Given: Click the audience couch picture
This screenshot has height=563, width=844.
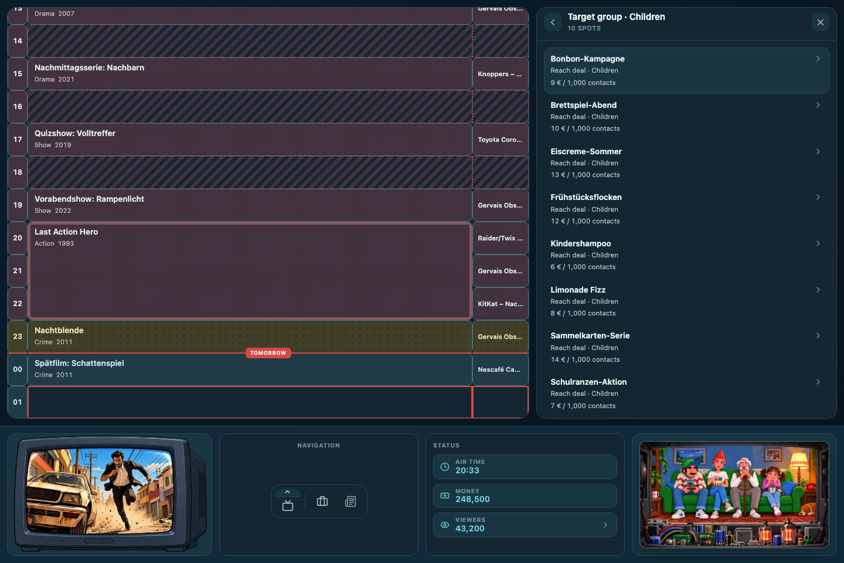Looking at the screenshot, I should point(734,494).
